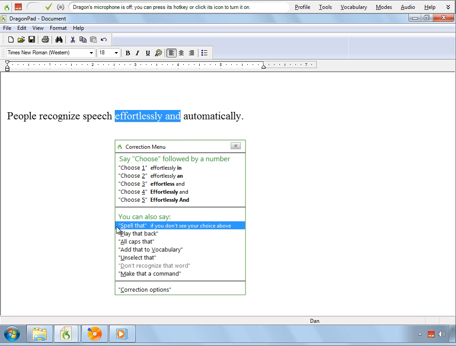Toggle bullet list formatting

pyautogui.click(x=205, y=53)
